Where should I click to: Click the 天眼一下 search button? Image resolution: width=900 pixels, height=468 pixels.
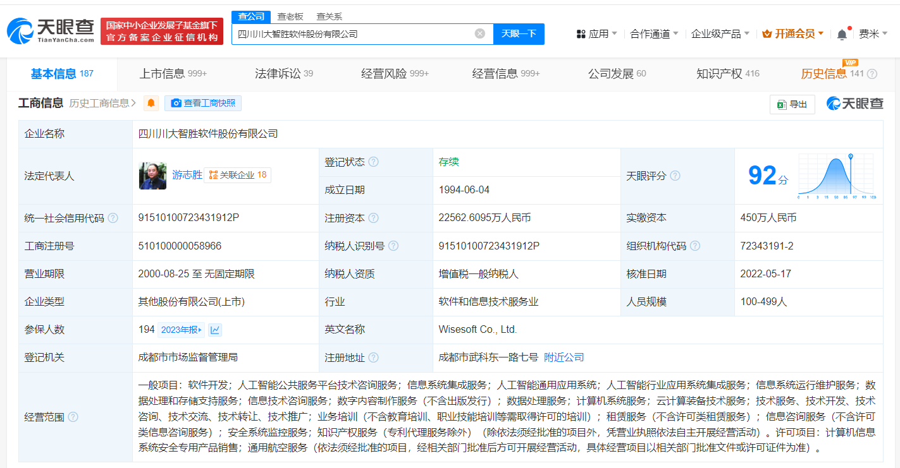519,34
